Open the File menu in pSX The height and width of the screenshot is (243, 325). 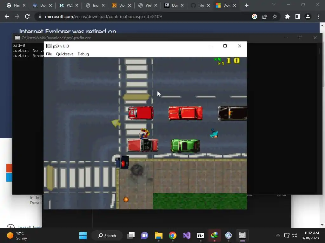click(x=49, y=54)
